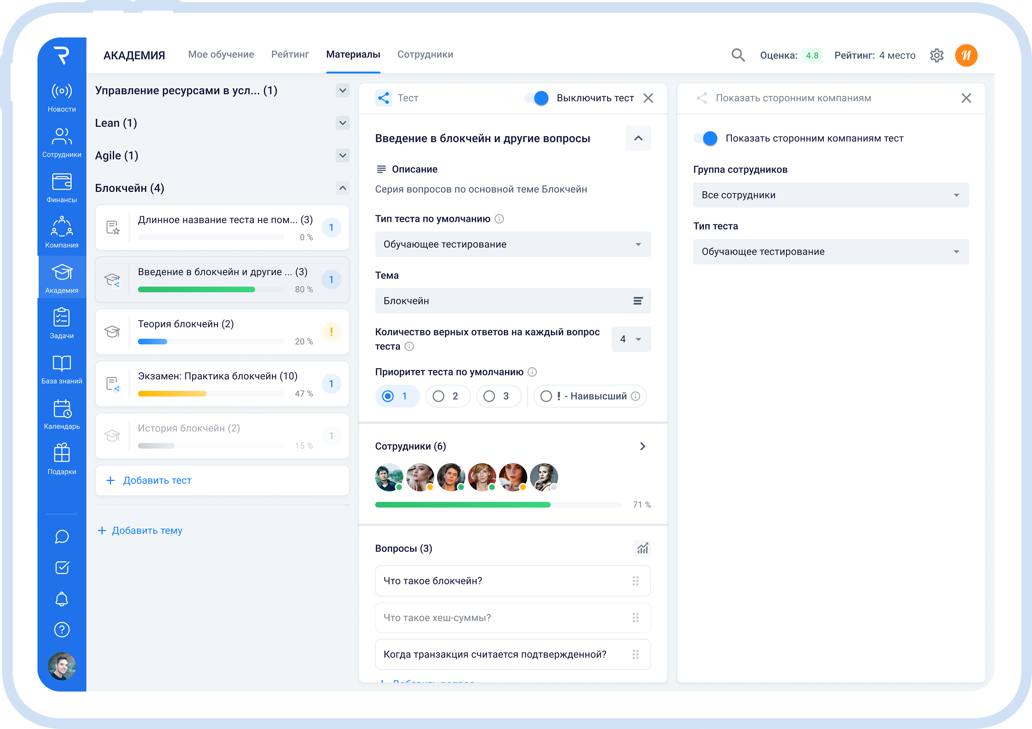Screen dimensions: 1032x729
Task: Open question Когда транзакция считается подтвержденной?
Action: pos(513,655)
